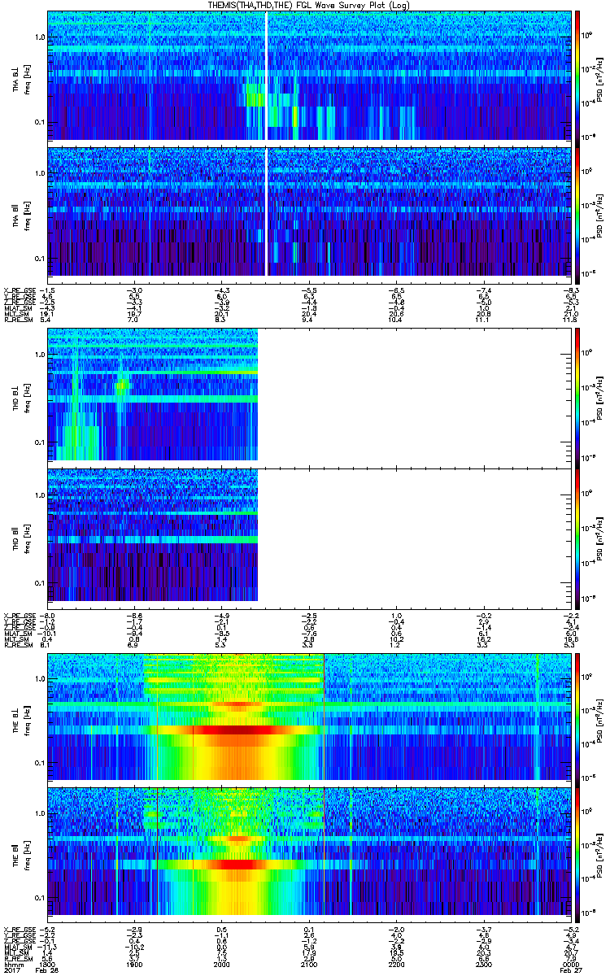
Task: Click the 1900 time tick label
Action: coord(134,965)
